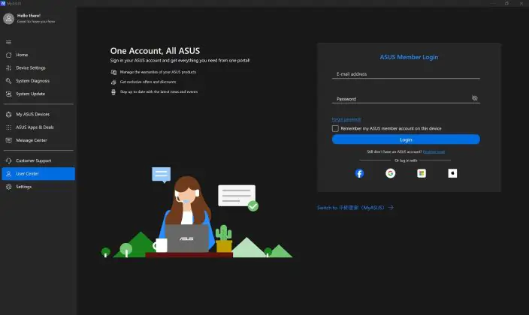This screenshot has height=315, width=529.
Task: Toggle password visibility eye icon
Action: coord(475,98)
